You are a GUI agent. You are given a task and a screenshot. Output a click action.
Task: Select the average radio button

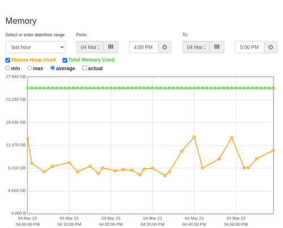pyautogui.click(x=53, y=68)
